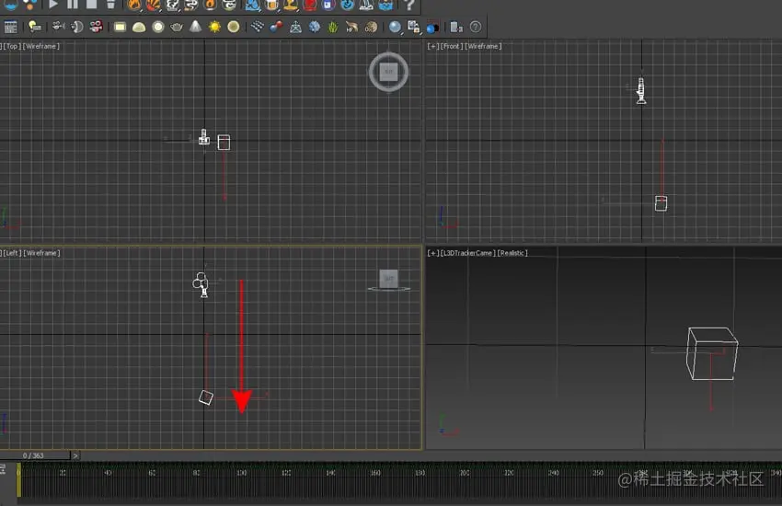Click the glossy blue sphere icon

[395, 27]
